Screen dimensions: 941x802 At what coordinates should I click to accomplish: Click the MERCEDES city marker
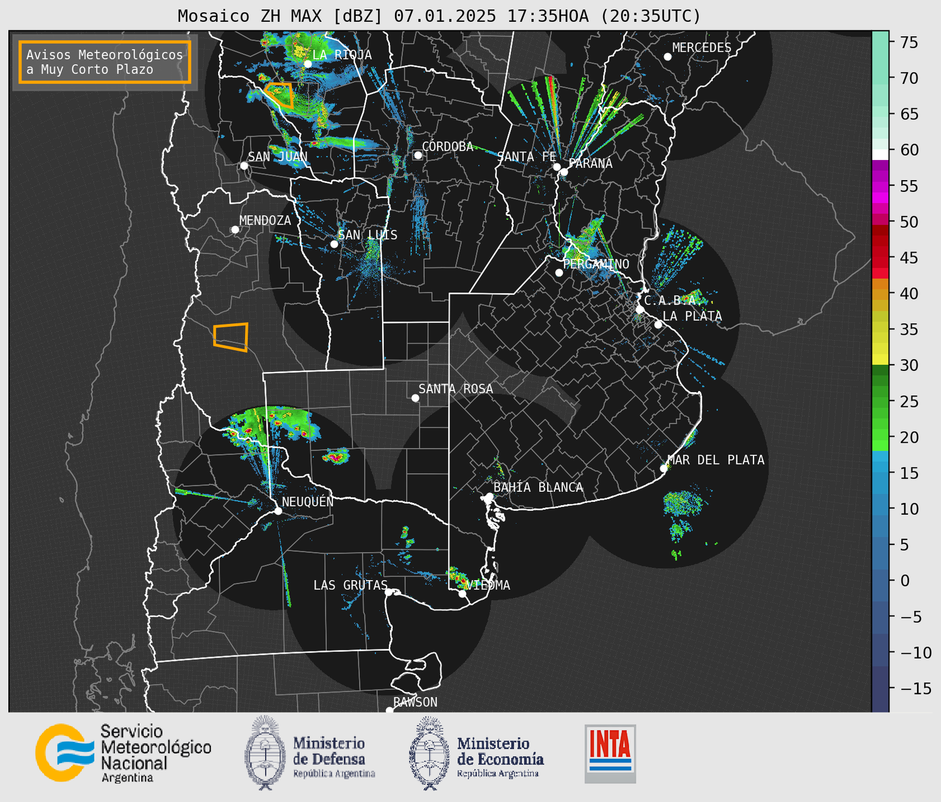tap(668, 57)
